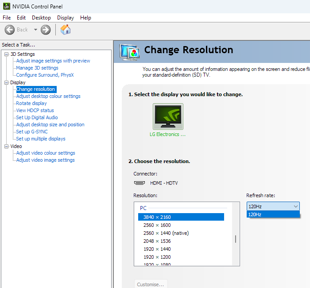Viewport: 310px width, 288px height.
Task: Open Adjust image settings with preview
Action: pyautogui.click(x=53, y=61)
